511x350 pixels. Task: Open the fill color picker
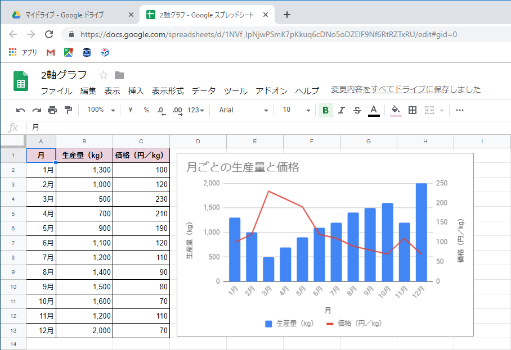click(x=395, y=110)
